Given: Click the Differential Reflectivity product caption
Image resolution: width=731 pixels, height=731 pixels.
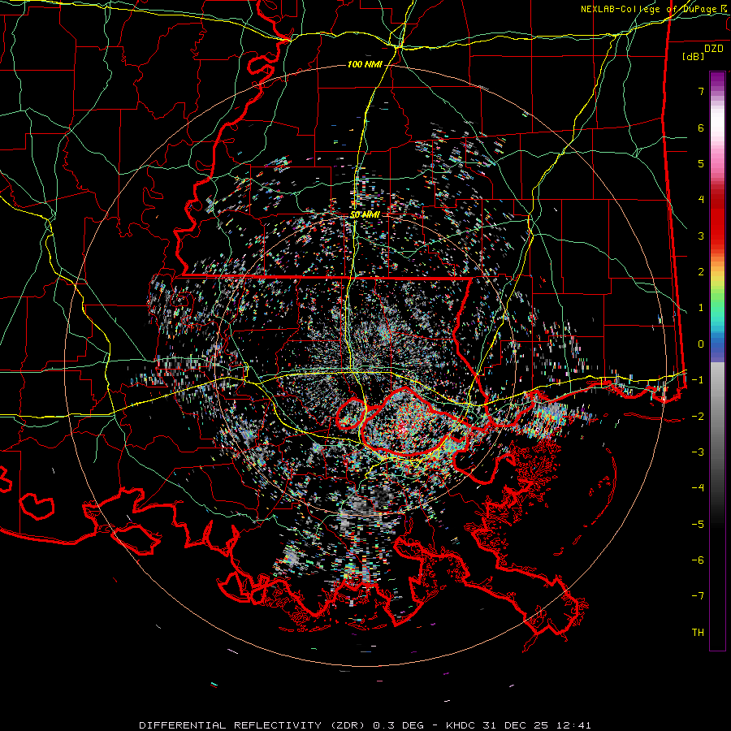Looking at the screenshot, I should (365, 725).
